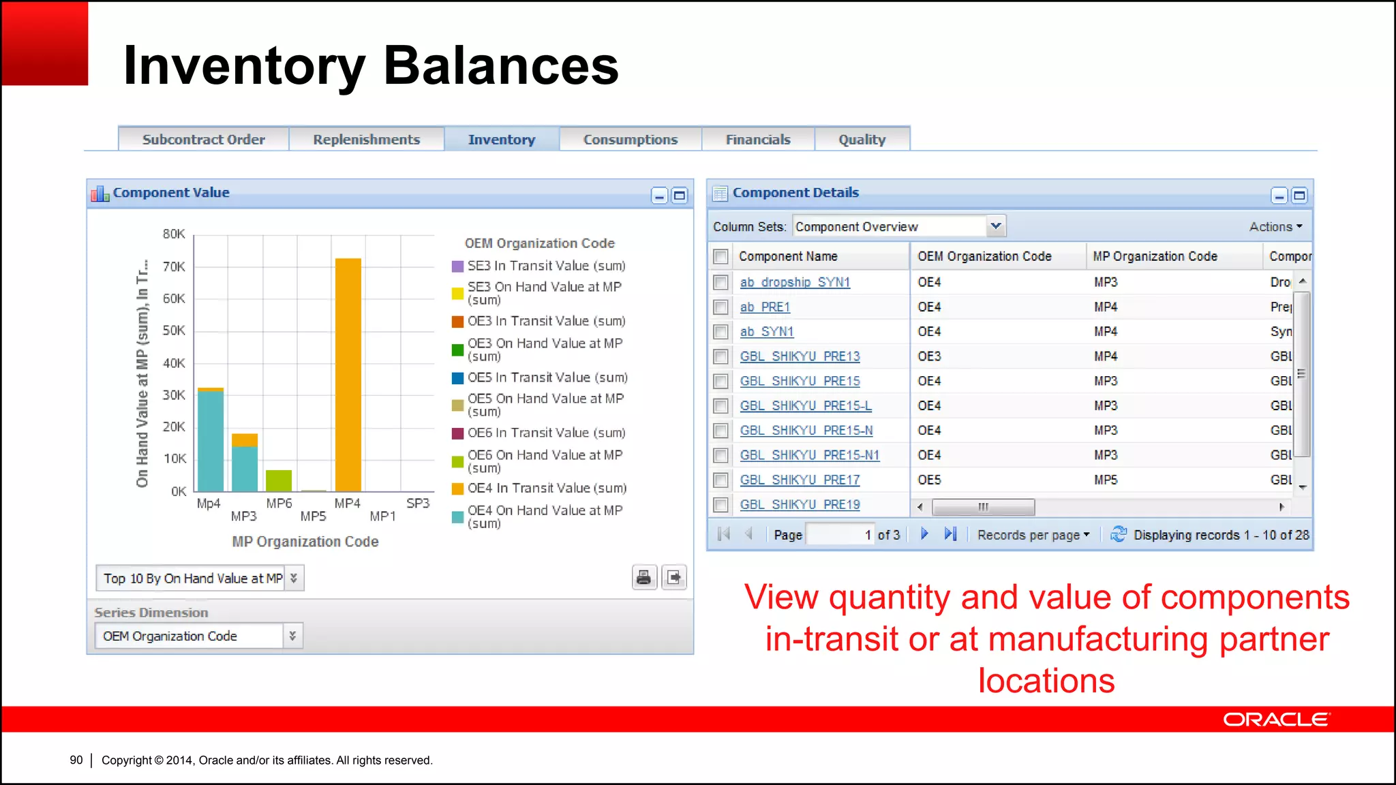Check the ab_SYN1 row checkbox

[x=720, y=332]
